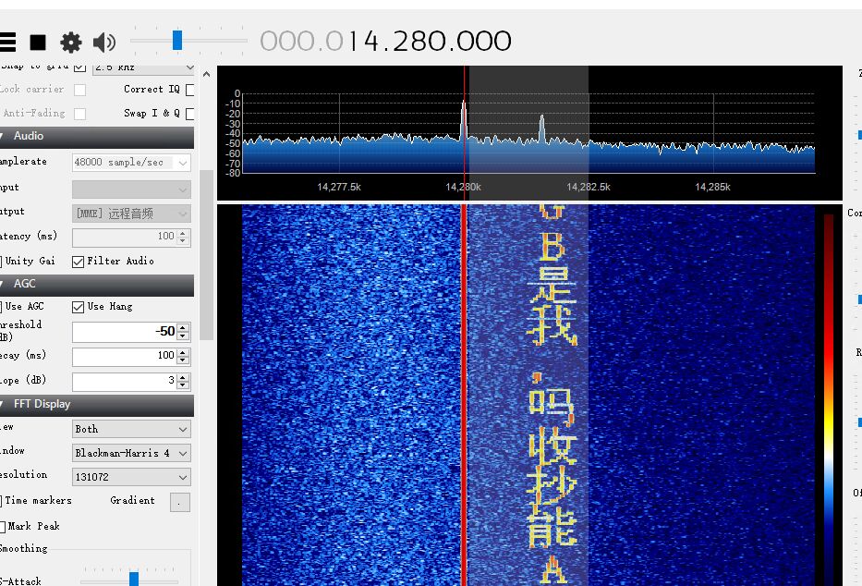Click the sidebar scroll up arrow
The width and height of the screenshot is (862, 586).
click(x=206, y=74)
